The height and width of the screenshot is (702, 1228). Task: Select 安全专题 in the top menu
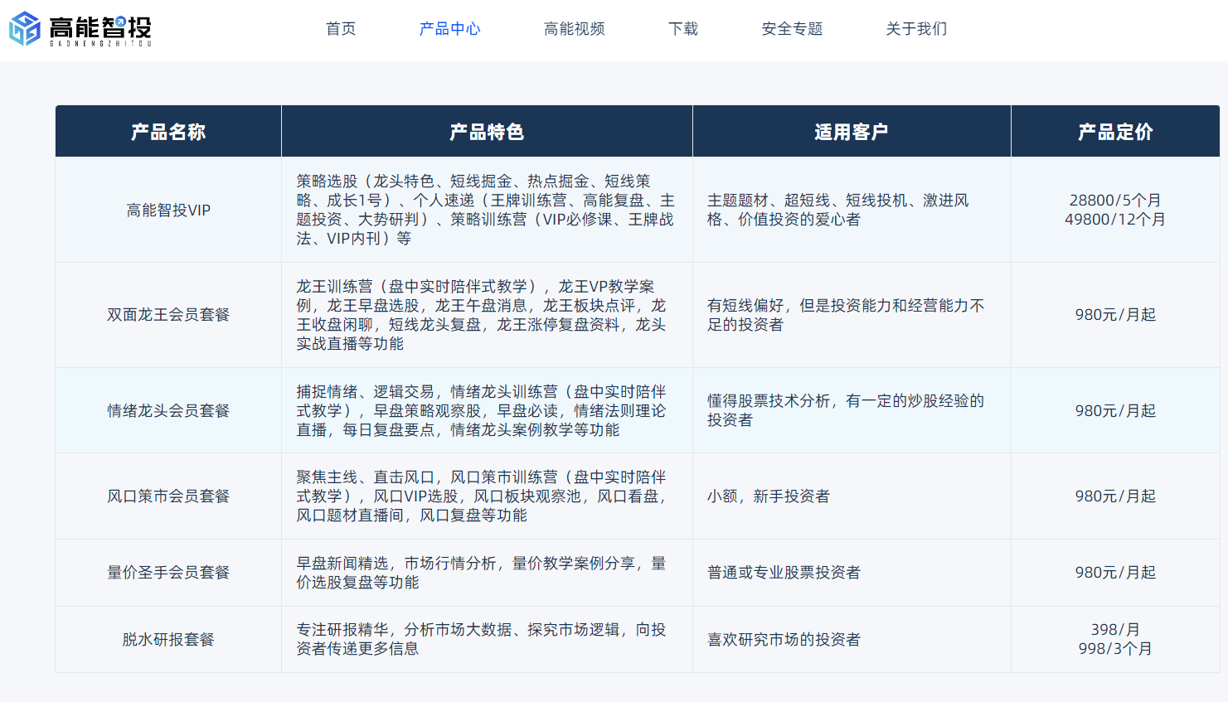[x=792, y=29]
